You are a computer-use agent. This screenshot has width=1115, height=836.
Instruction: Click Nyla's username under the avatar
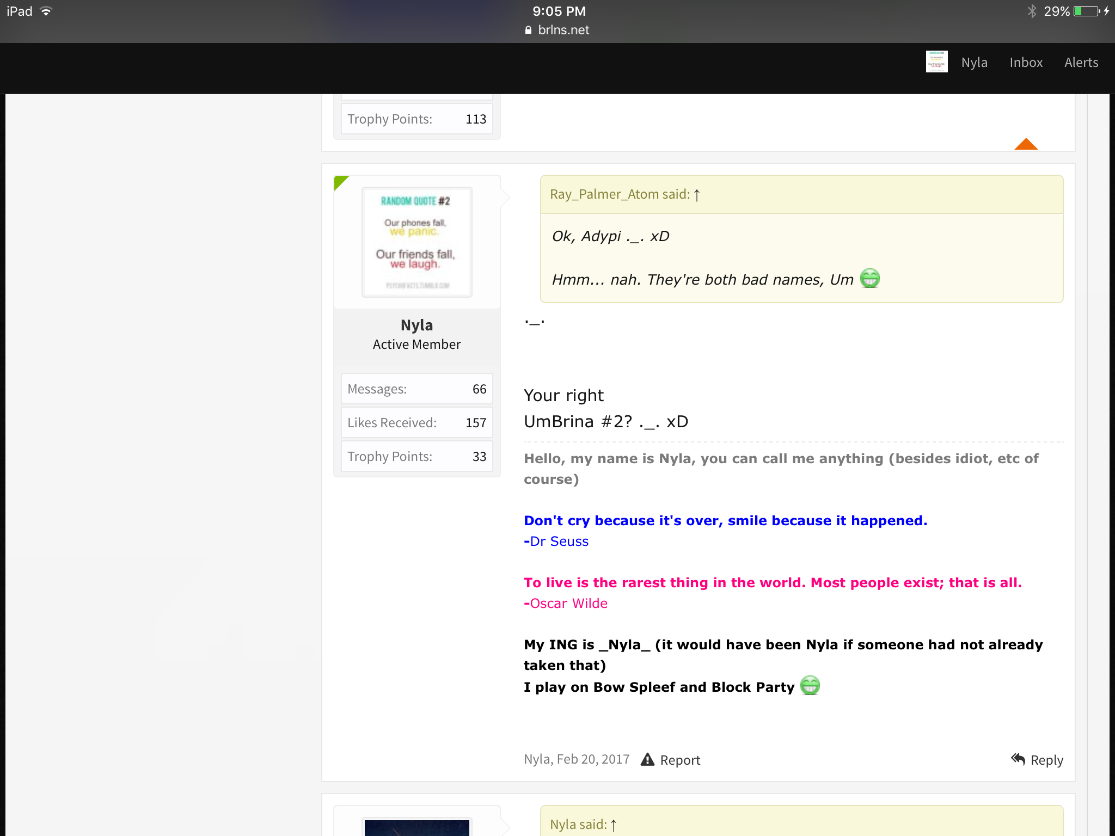[x=417, y=325]
